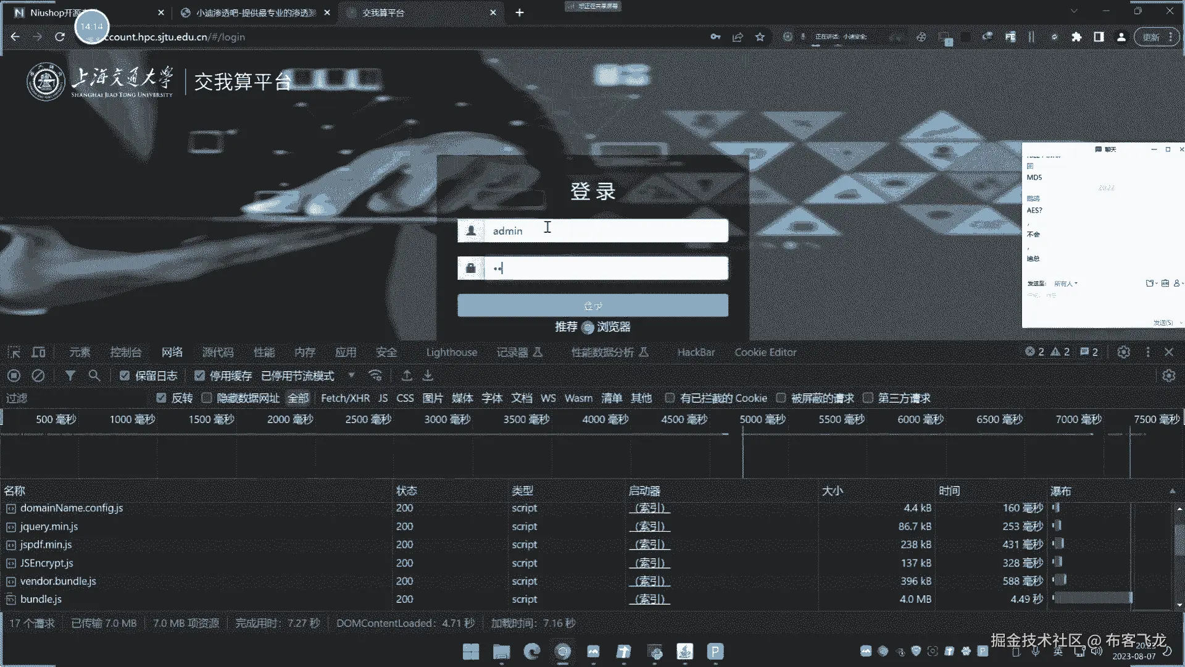Toggle the 停用缓存 checkbox
The height and width of the screenshot is (667, 1185).
[x=199, y=375]
